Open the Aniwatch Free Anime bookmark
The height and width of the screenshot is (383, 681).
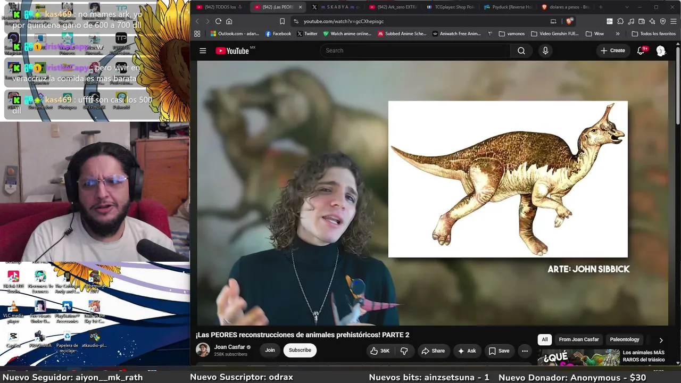[x=456, y=34]
